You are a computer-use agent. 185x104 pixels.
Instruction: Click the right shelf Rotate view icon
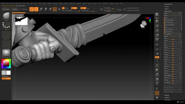157,79
